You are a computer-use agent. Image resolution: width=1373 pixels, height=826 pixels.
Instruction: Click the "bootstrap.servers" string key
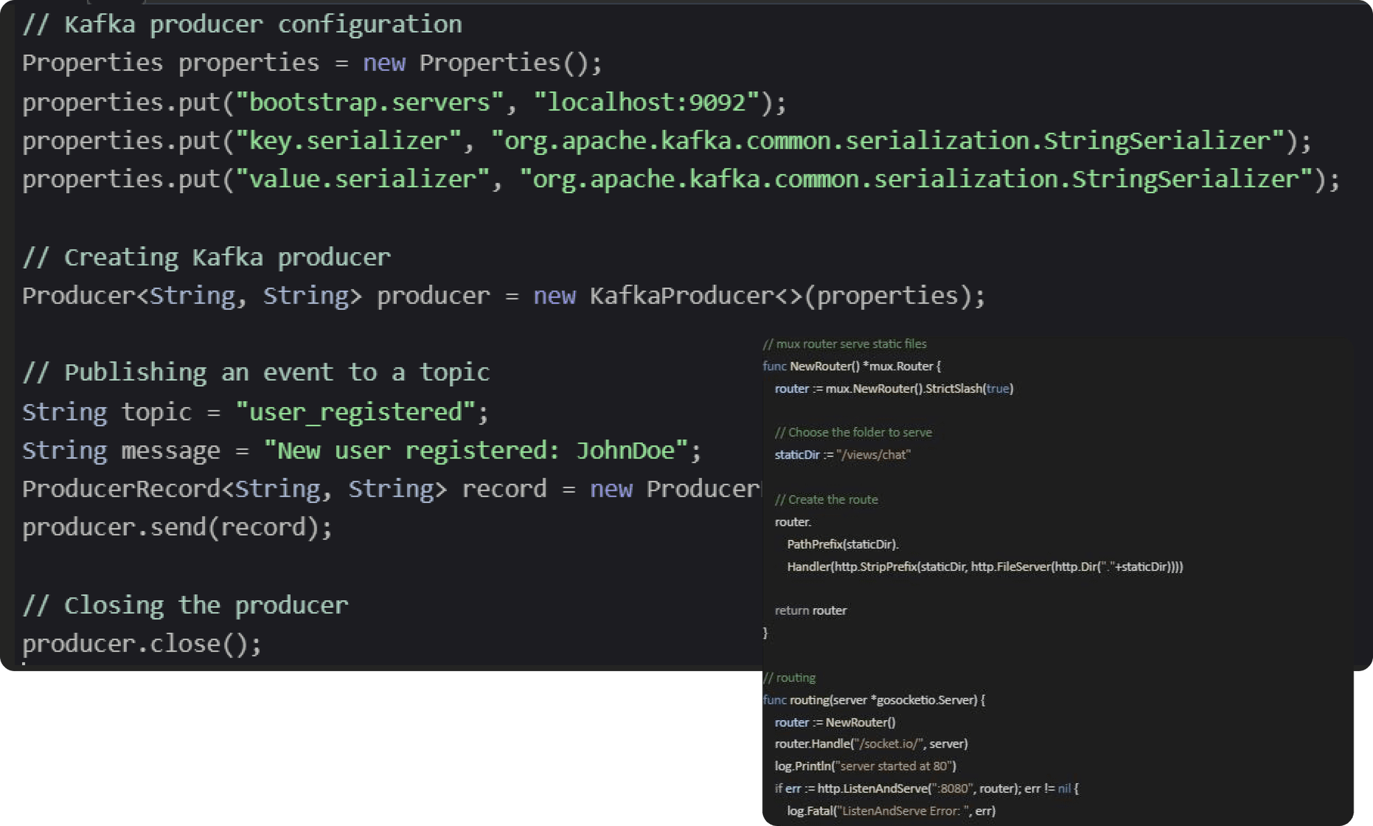(369, 103)
